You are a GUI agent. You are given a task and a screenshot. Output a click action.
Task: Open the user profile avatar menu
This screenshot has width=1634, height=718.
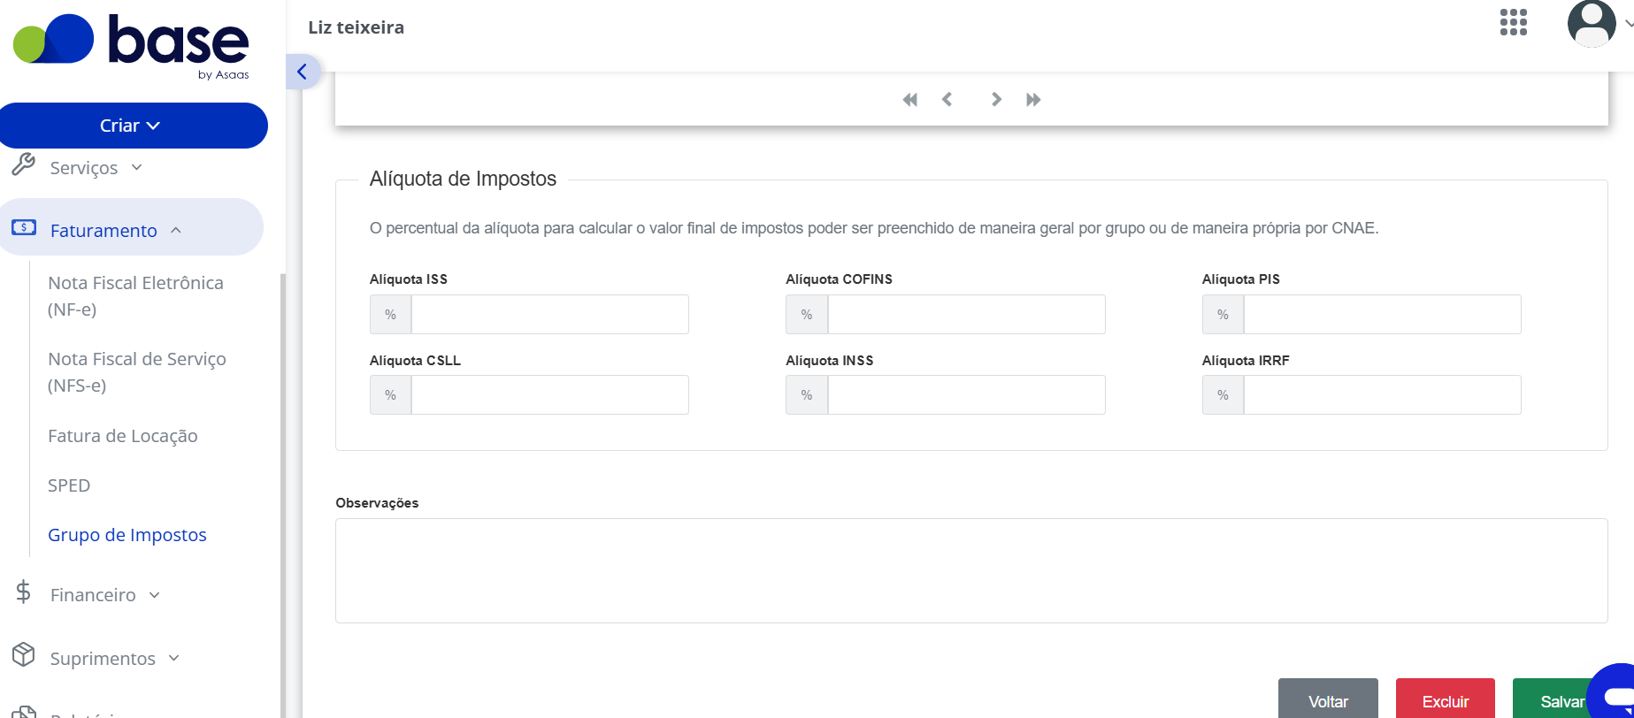tap(1592, 23)
